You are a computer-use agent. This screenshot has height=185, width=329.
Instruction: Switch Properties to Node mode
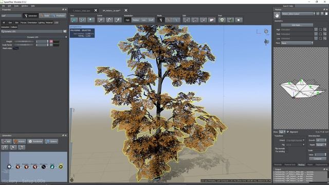[x=45, y=16]
